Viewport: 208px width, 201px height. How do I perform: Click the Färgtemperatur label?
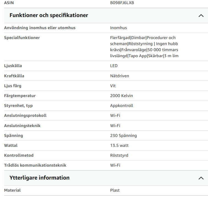(20, 96)
